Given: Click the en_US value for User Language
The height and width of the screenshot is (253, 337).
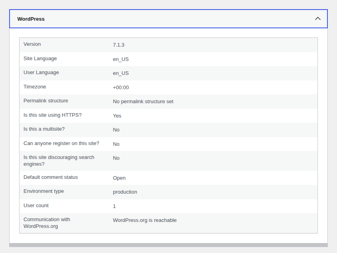Looking at the screenshot, I should click(121, 73).
